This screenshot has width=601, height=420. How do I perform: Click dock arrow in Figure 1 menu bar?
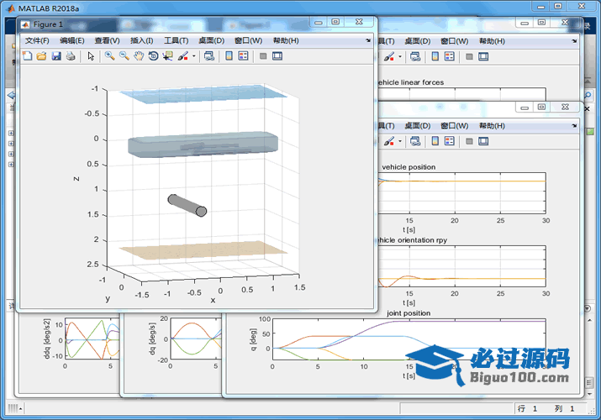pos(368,40)
